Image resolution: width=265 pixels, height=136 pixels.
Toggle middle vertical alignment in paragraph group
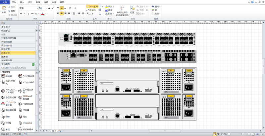[62, 8]
